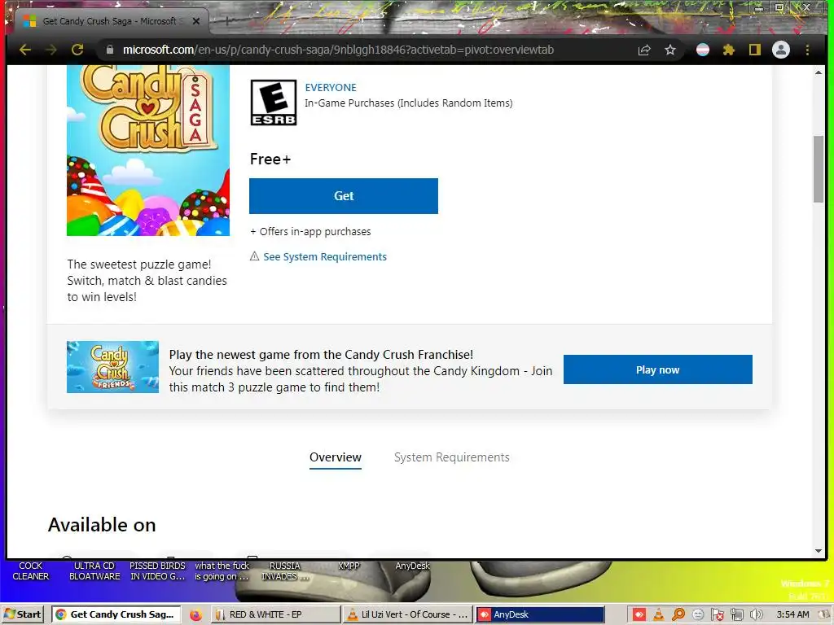This screenshot has width=834, height=625.
Task: Switch to the System Requirements tab
Action: 451,457
